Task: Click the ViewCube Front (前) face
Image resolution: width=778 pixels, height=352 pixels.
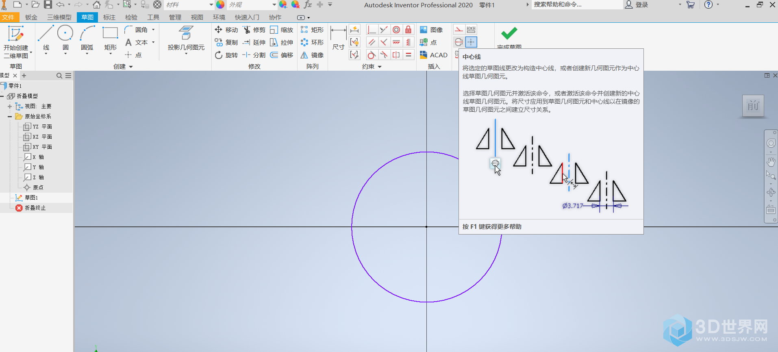Action: [x=753, y=106]
